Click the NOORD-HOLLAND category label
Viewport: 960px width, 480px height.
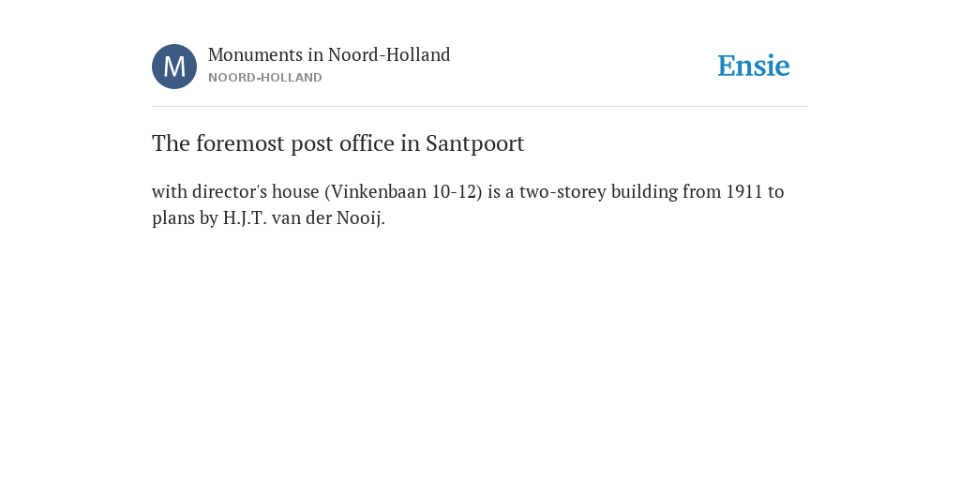[265, 78]
